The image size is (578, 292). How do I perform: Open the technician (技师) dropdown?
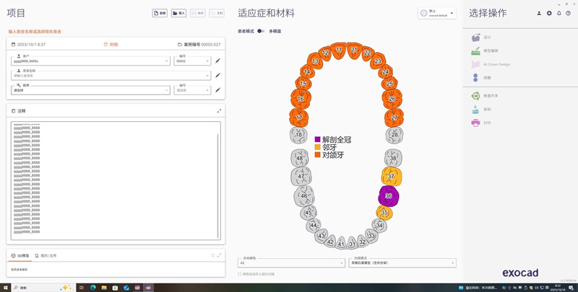pos(90,90)
